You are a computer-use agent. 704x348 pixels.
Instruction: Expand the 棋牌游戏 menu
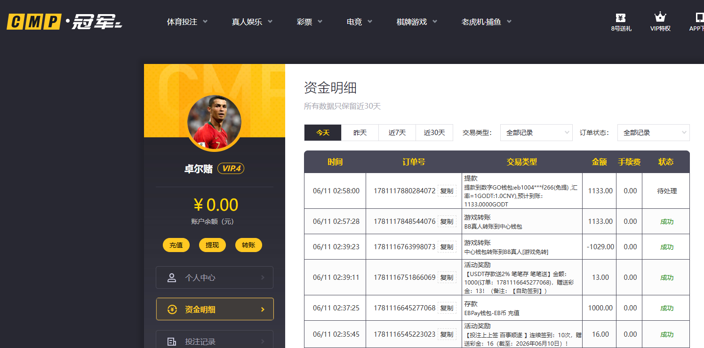[x=417, y=22]
